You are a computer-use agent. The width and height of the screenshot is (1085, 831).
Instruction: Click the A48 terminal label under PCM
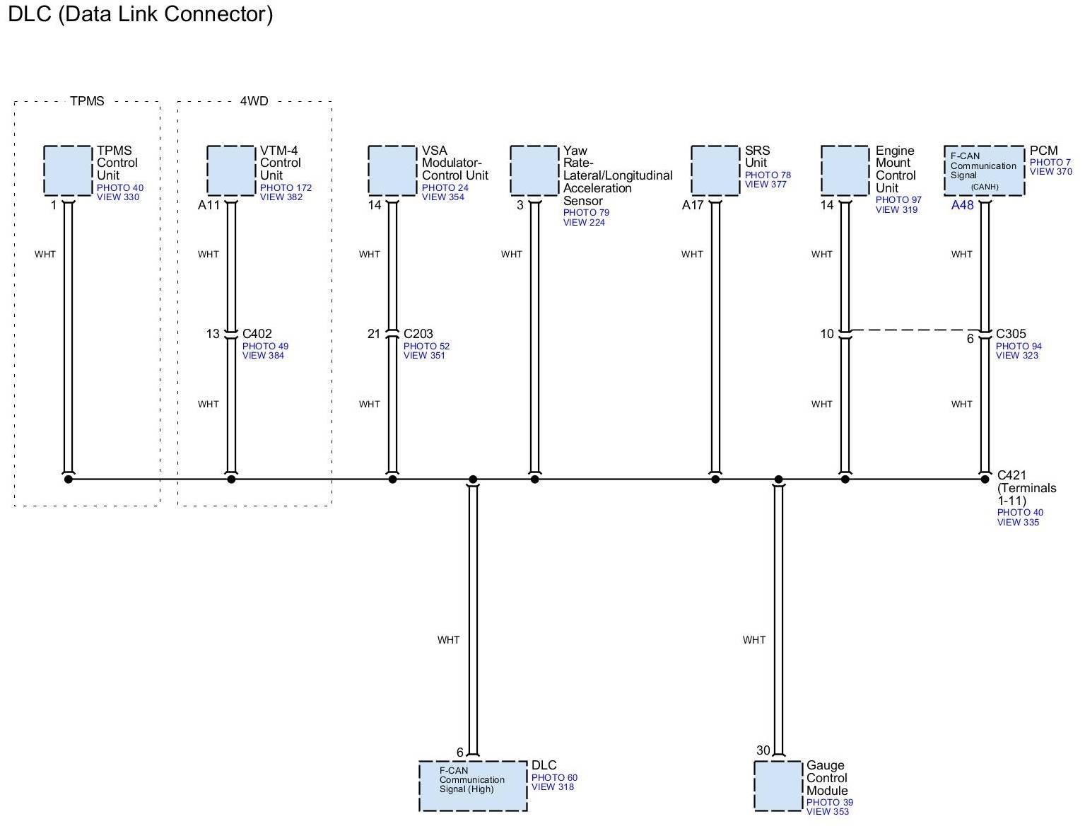[962, 206]
